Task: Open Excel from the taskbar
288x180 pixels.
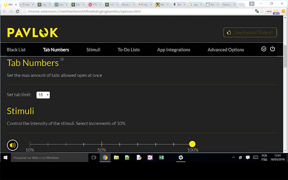Action: [x=161, y=157]
